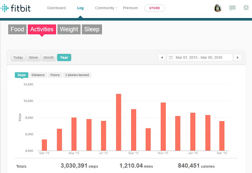Select the Food log tab

pos(17,29)
